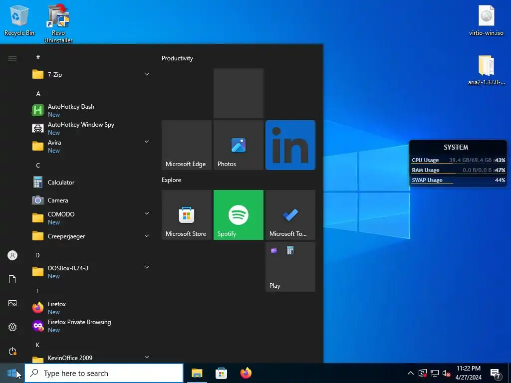Click the Power icon in Start sidebar
The height and width of the screenshot is (383, 511).
(12, 351)
